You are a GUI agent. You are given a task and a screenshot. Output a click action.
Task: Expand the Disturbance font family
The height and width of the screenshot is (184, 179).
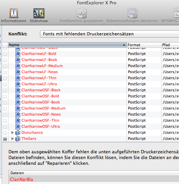coord(12,132)
